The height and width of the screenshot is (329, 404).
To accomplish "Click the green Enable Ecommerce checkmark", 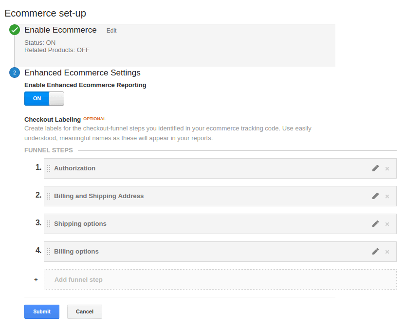I will 15,30.
